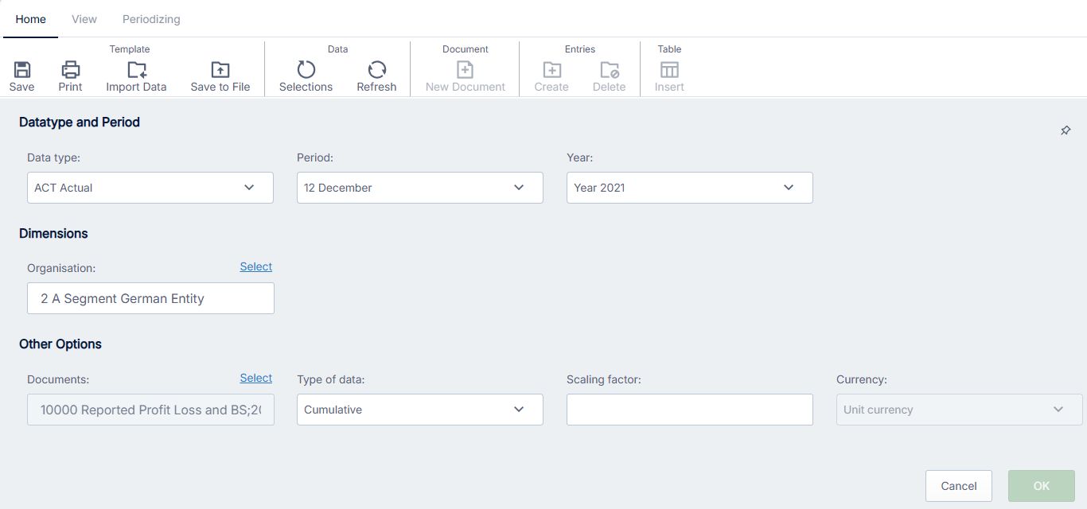Click the Save to File icon
The width and height of the screenshot is (1087, 509).
click(x=220, y=70)
